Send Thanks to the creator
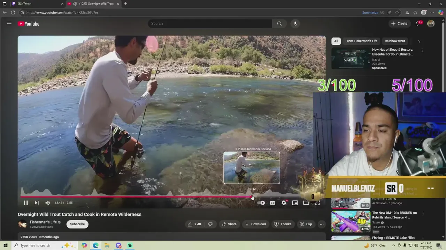This screenshot has height=250, width=446. (x=283, y=224)
